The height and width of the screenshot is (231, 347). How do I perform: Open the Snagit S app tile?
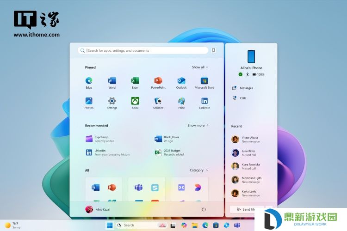click(155, 188)
